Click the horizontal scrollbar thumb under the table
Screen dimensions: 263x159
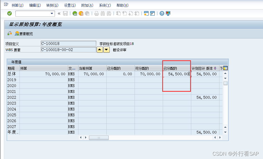click(x=99, y=138)
